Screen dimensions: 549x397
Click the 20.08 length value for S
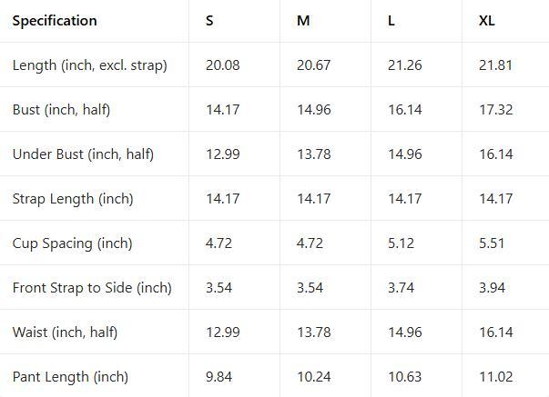pos(223,65)
